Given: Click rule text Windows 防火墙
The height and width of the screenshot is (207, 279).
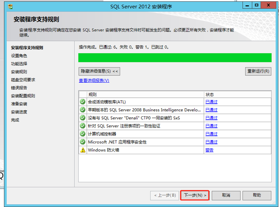Looking at the screenshot, I should tap(104, 150).
